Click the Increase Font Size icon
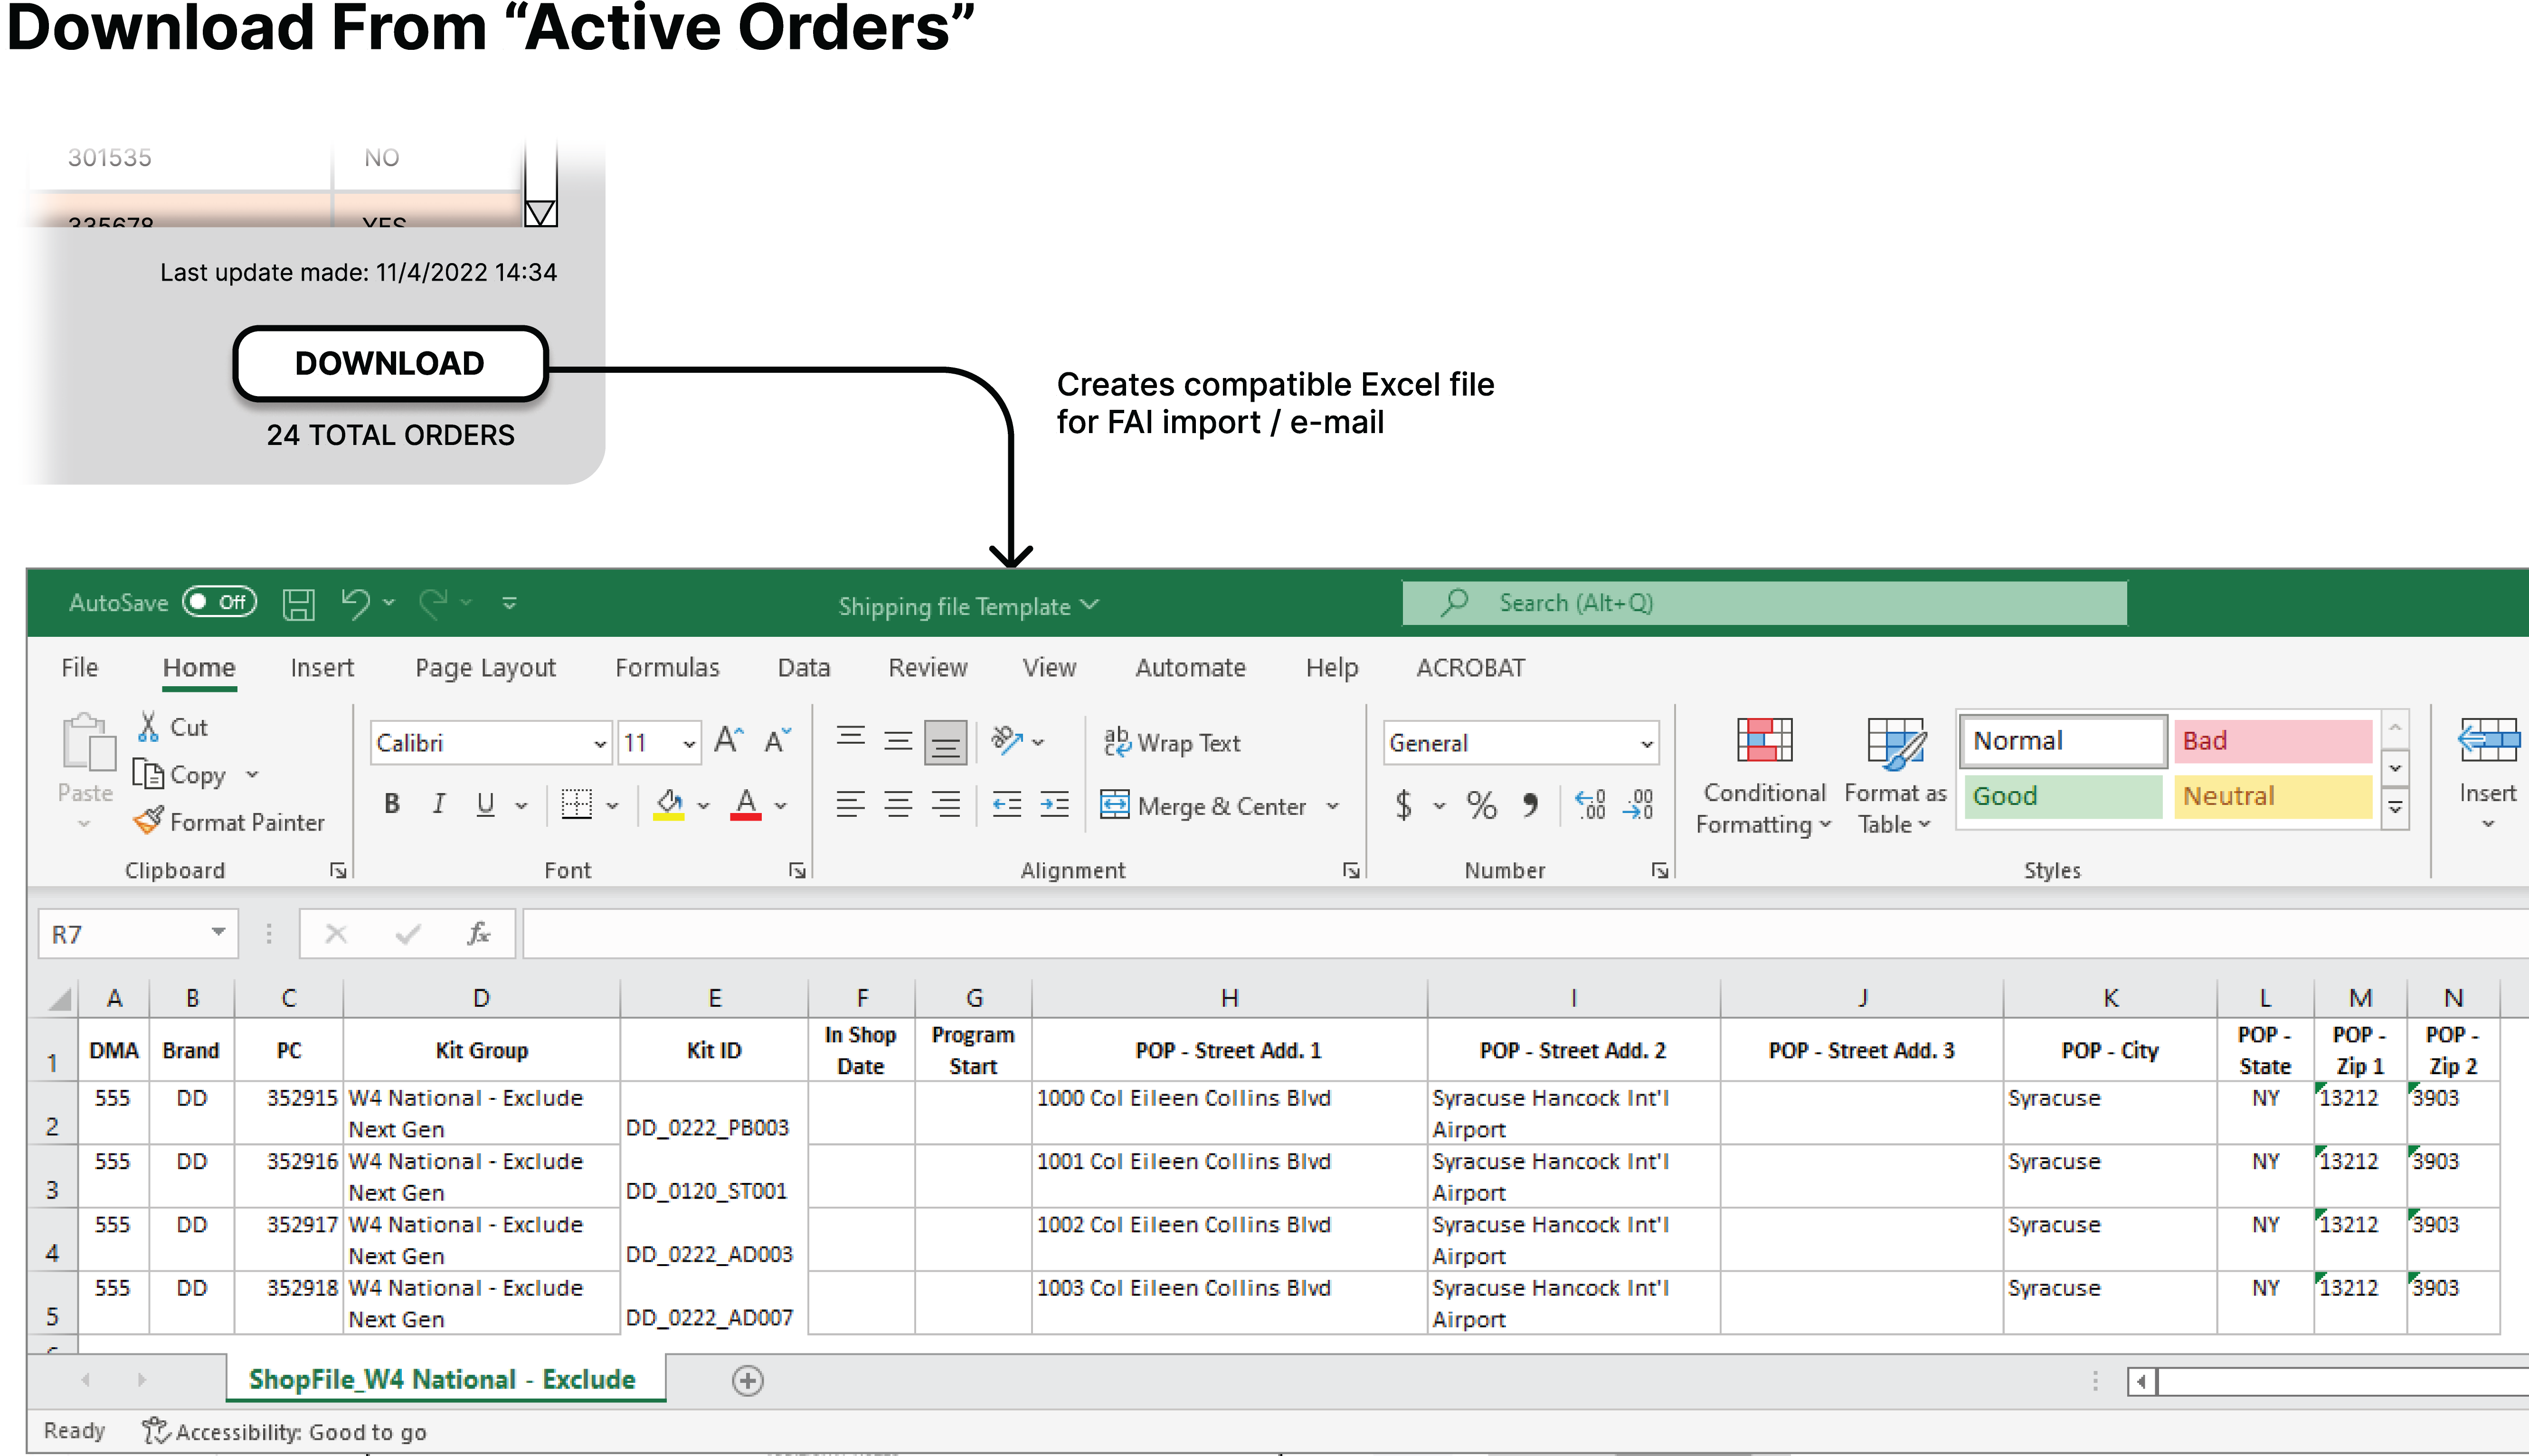2529x1456 pixels. point(728,741)
